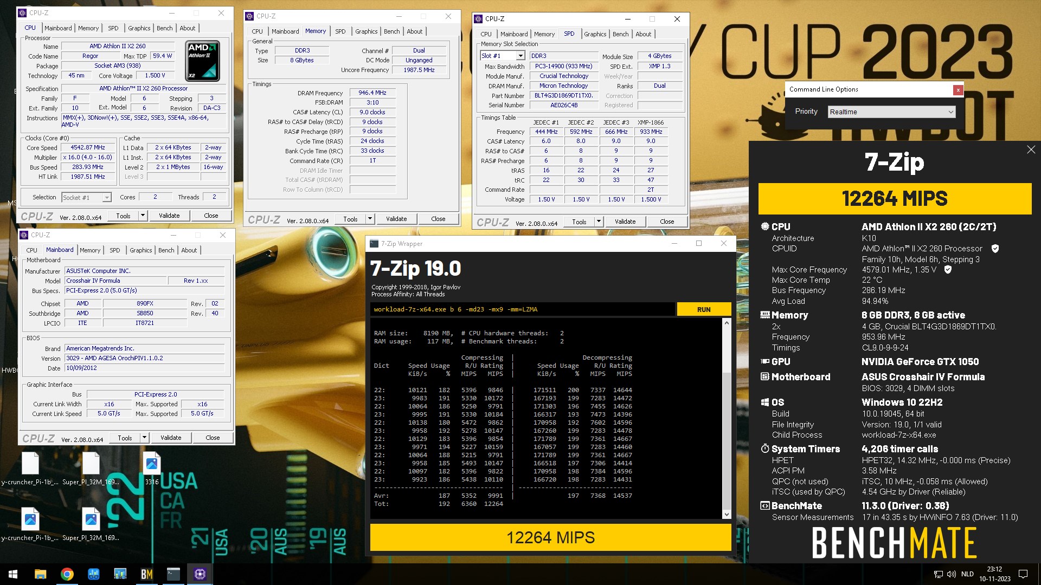This screenshot has height=585, width=1041.
Task: Click the BenchMate section icon near version info
Action: [765, 505]
